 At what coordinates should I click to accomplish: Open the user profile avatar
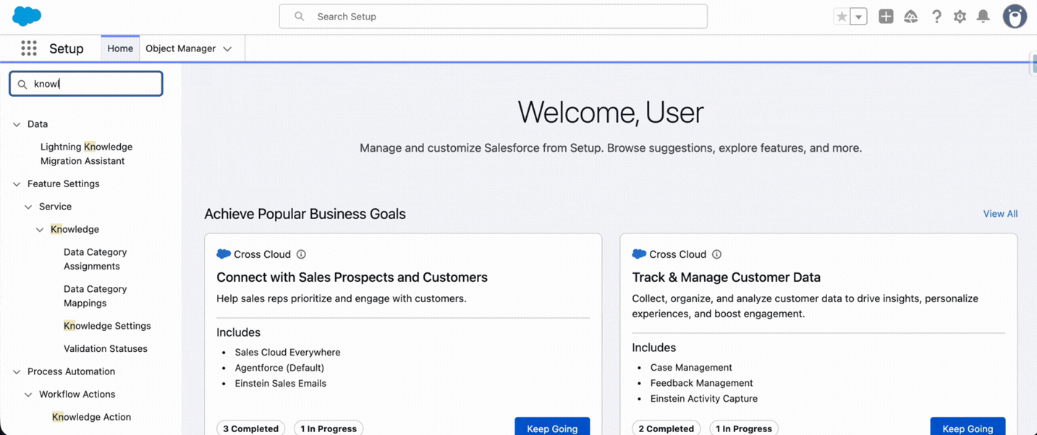click(x=1015, y=16)
